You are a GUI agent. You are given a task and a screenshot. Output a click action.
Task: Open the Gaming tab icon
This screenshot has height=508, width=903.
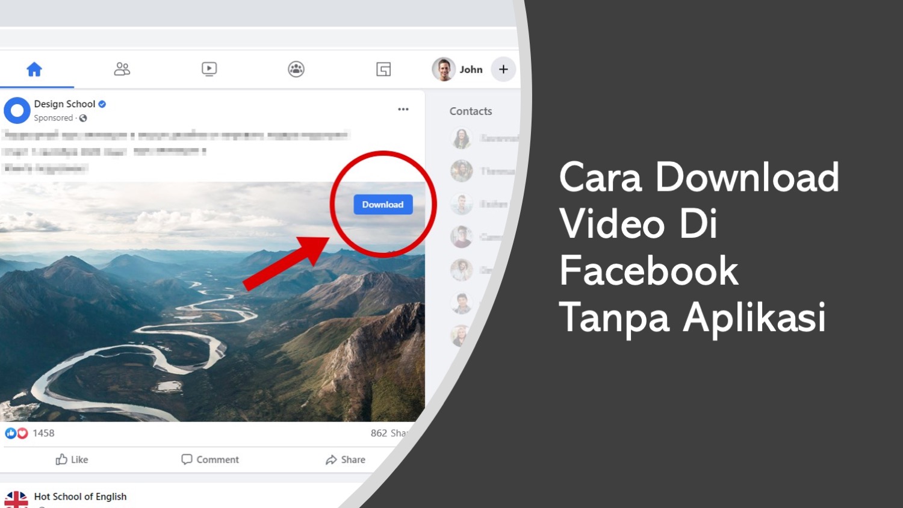click(x=383, y=69)
